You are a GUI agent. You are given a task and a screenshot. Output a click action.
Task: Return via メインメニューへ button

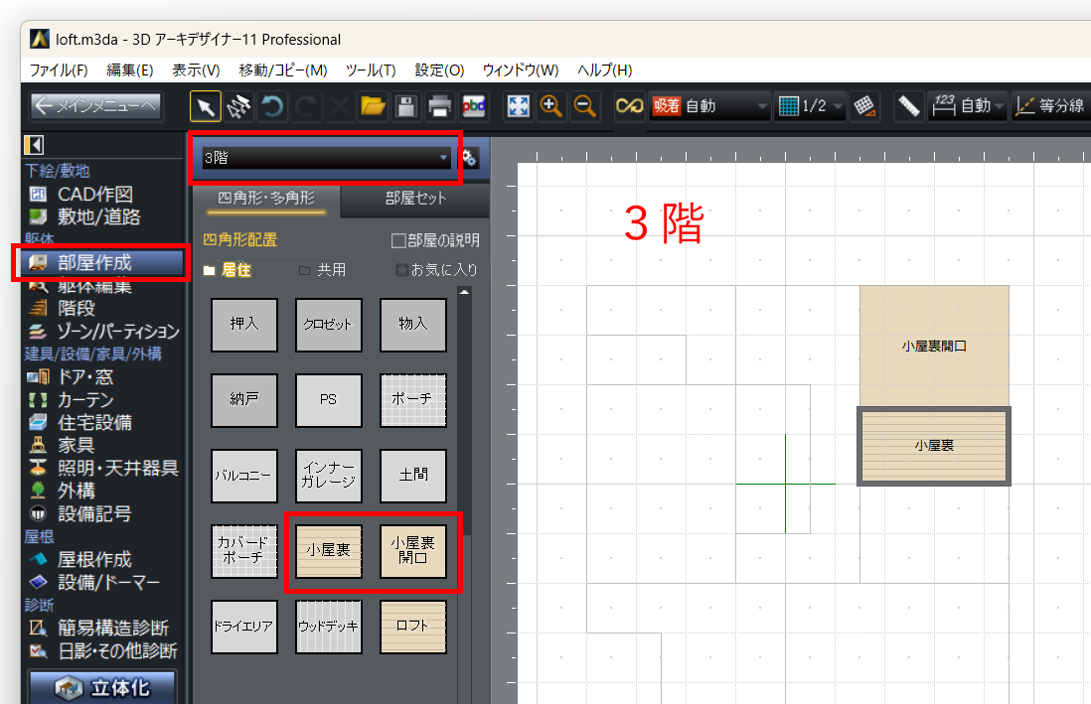[x=94, y=105]
